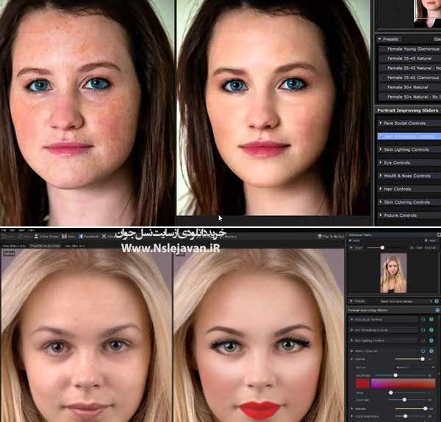Toggle Skin Smoothing Controls power icon

431,329
